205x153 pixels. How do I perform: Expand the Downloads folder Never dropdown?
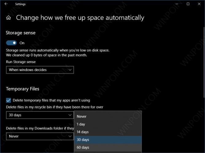[x=40, y=136]
